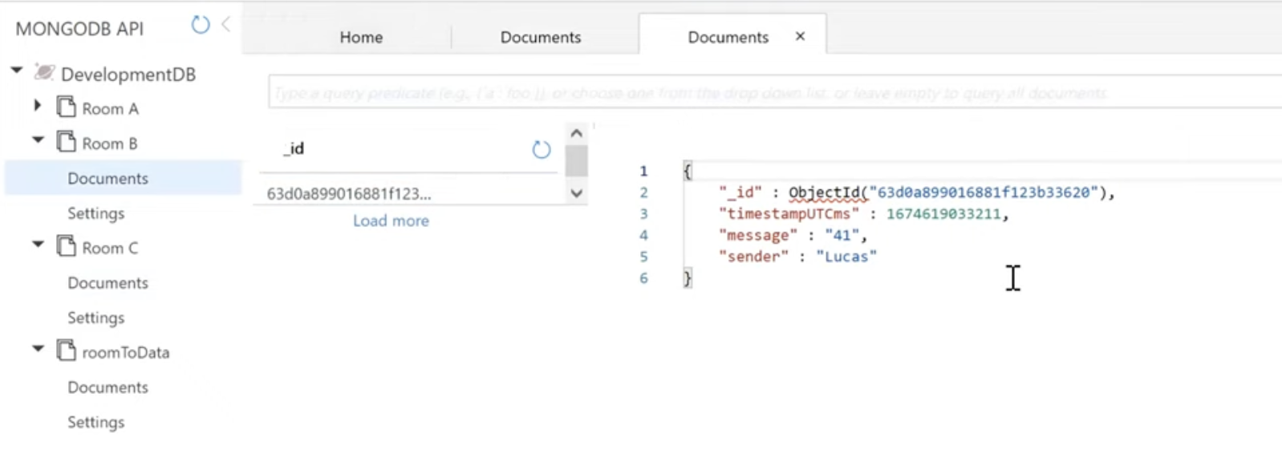This screenshot has width=1282, height=470.
Task: Switch to the first Documents tab
Action: [541, 37]
